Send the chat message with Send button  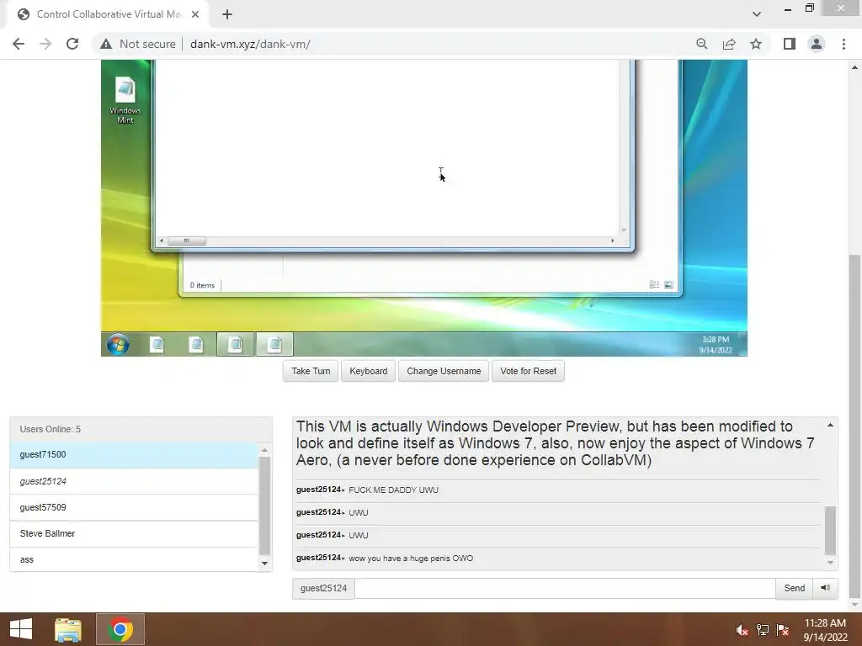[795, 588]
